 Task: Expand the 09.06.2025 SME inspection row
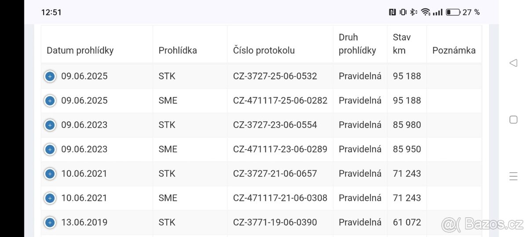click(50, 101)
